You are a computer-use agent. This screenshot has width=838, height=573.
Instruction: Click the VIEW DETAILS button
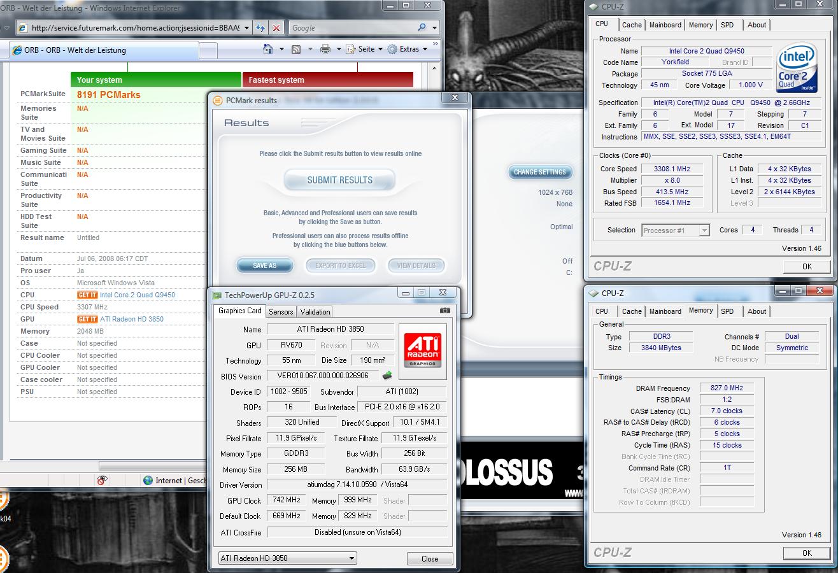point(416,265)
